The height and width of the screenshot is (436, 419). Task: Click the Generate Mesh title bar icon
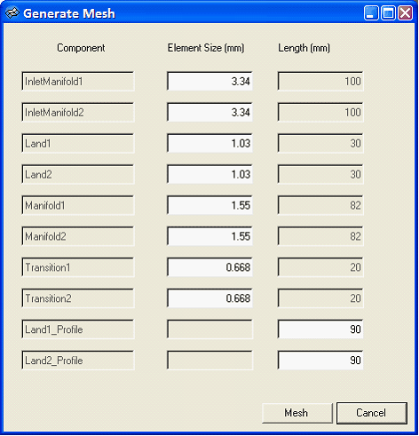coord(12,13)
